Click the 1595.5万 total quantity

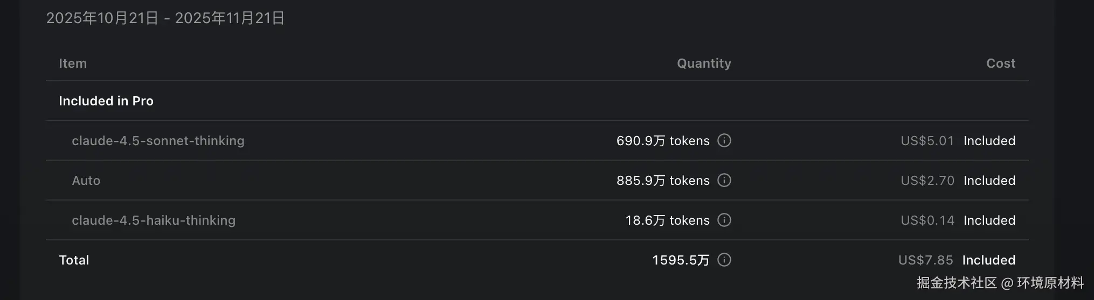coord(681,260)
